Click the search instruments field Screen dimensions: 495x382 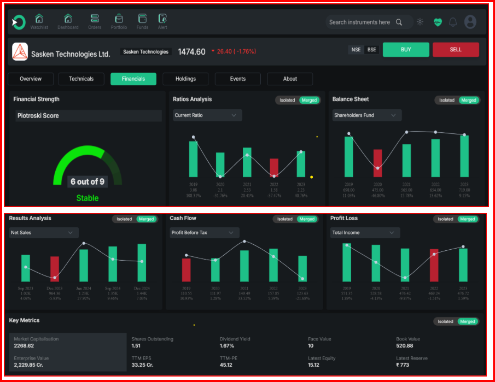pos(369,22)
